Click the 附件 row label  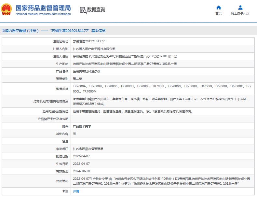point(65,126)
